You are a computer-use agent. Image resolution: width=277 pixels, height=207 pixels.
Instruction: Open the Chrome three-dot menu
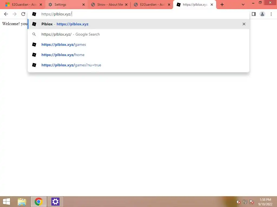(271, 14)
